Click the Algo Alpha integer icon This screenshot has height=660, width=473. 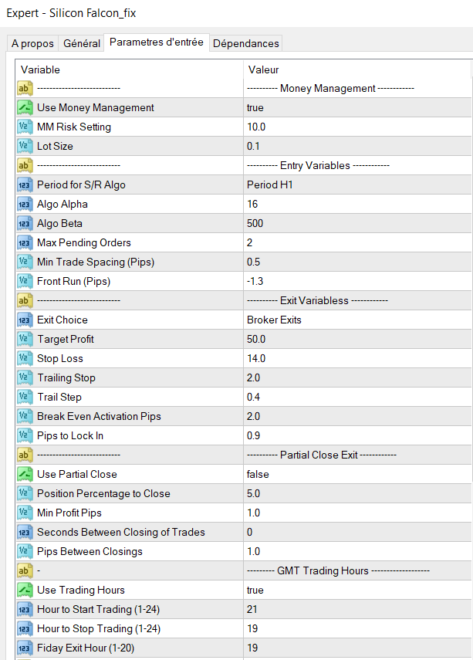[24, 204]
